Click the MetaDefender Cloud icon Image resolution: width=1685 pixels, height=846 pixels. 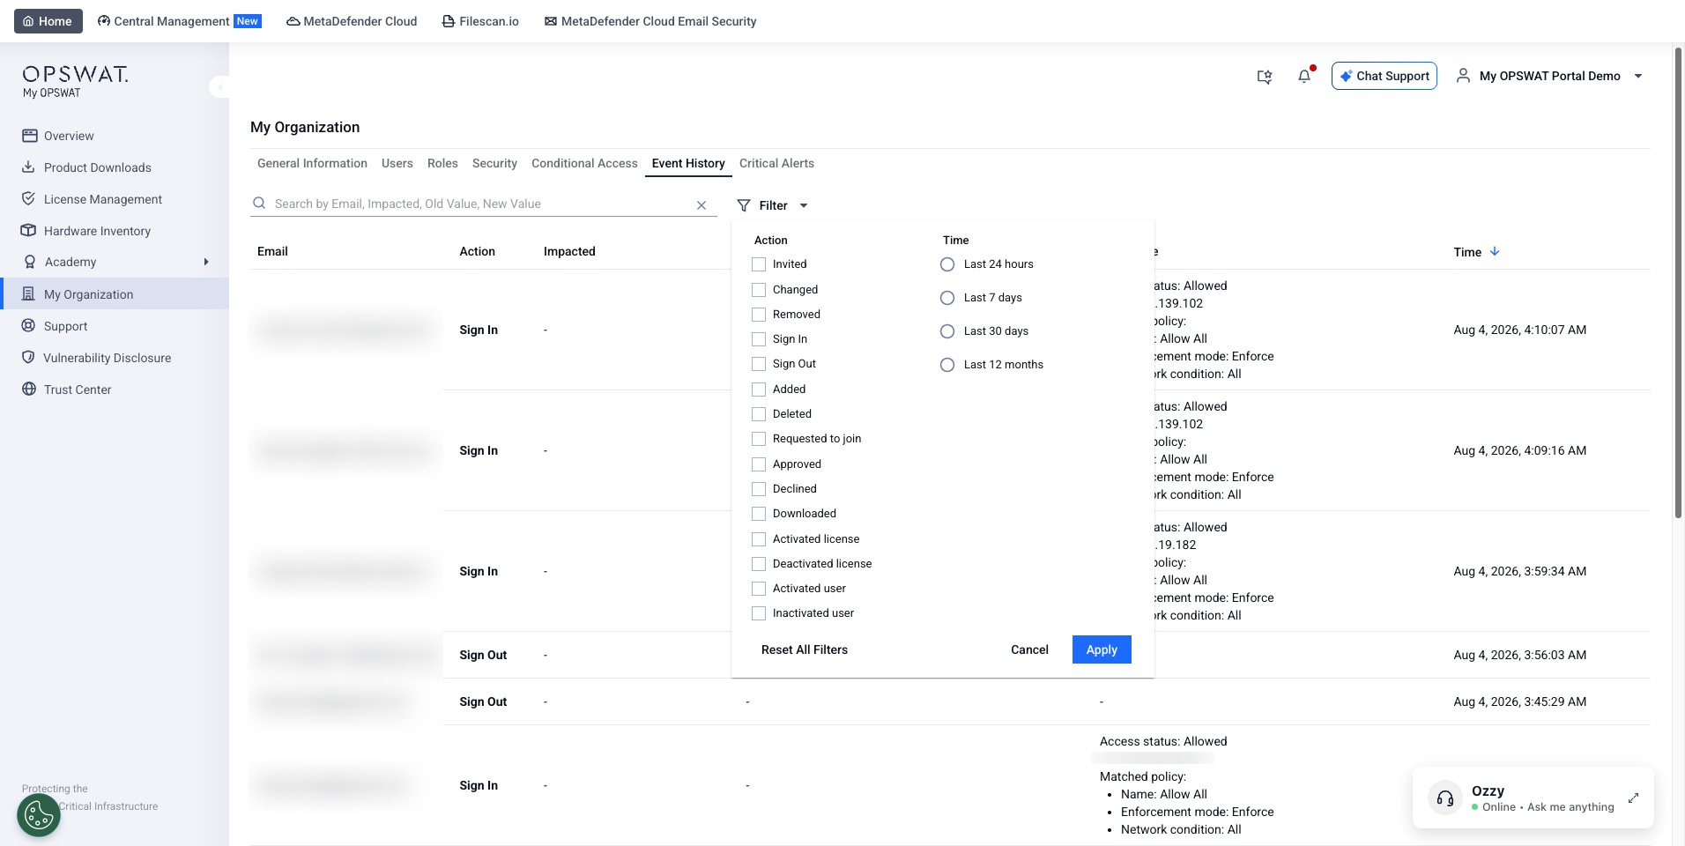293,21
